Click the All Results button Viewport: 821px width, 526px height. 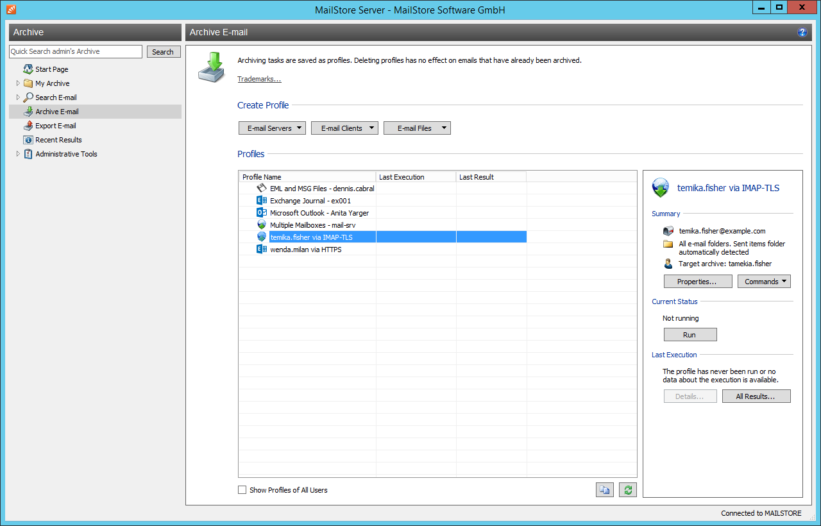[x=756, y=396]
